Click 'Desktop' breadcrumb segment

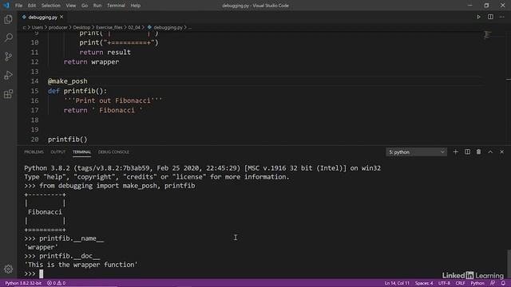(x=81, y=28)
